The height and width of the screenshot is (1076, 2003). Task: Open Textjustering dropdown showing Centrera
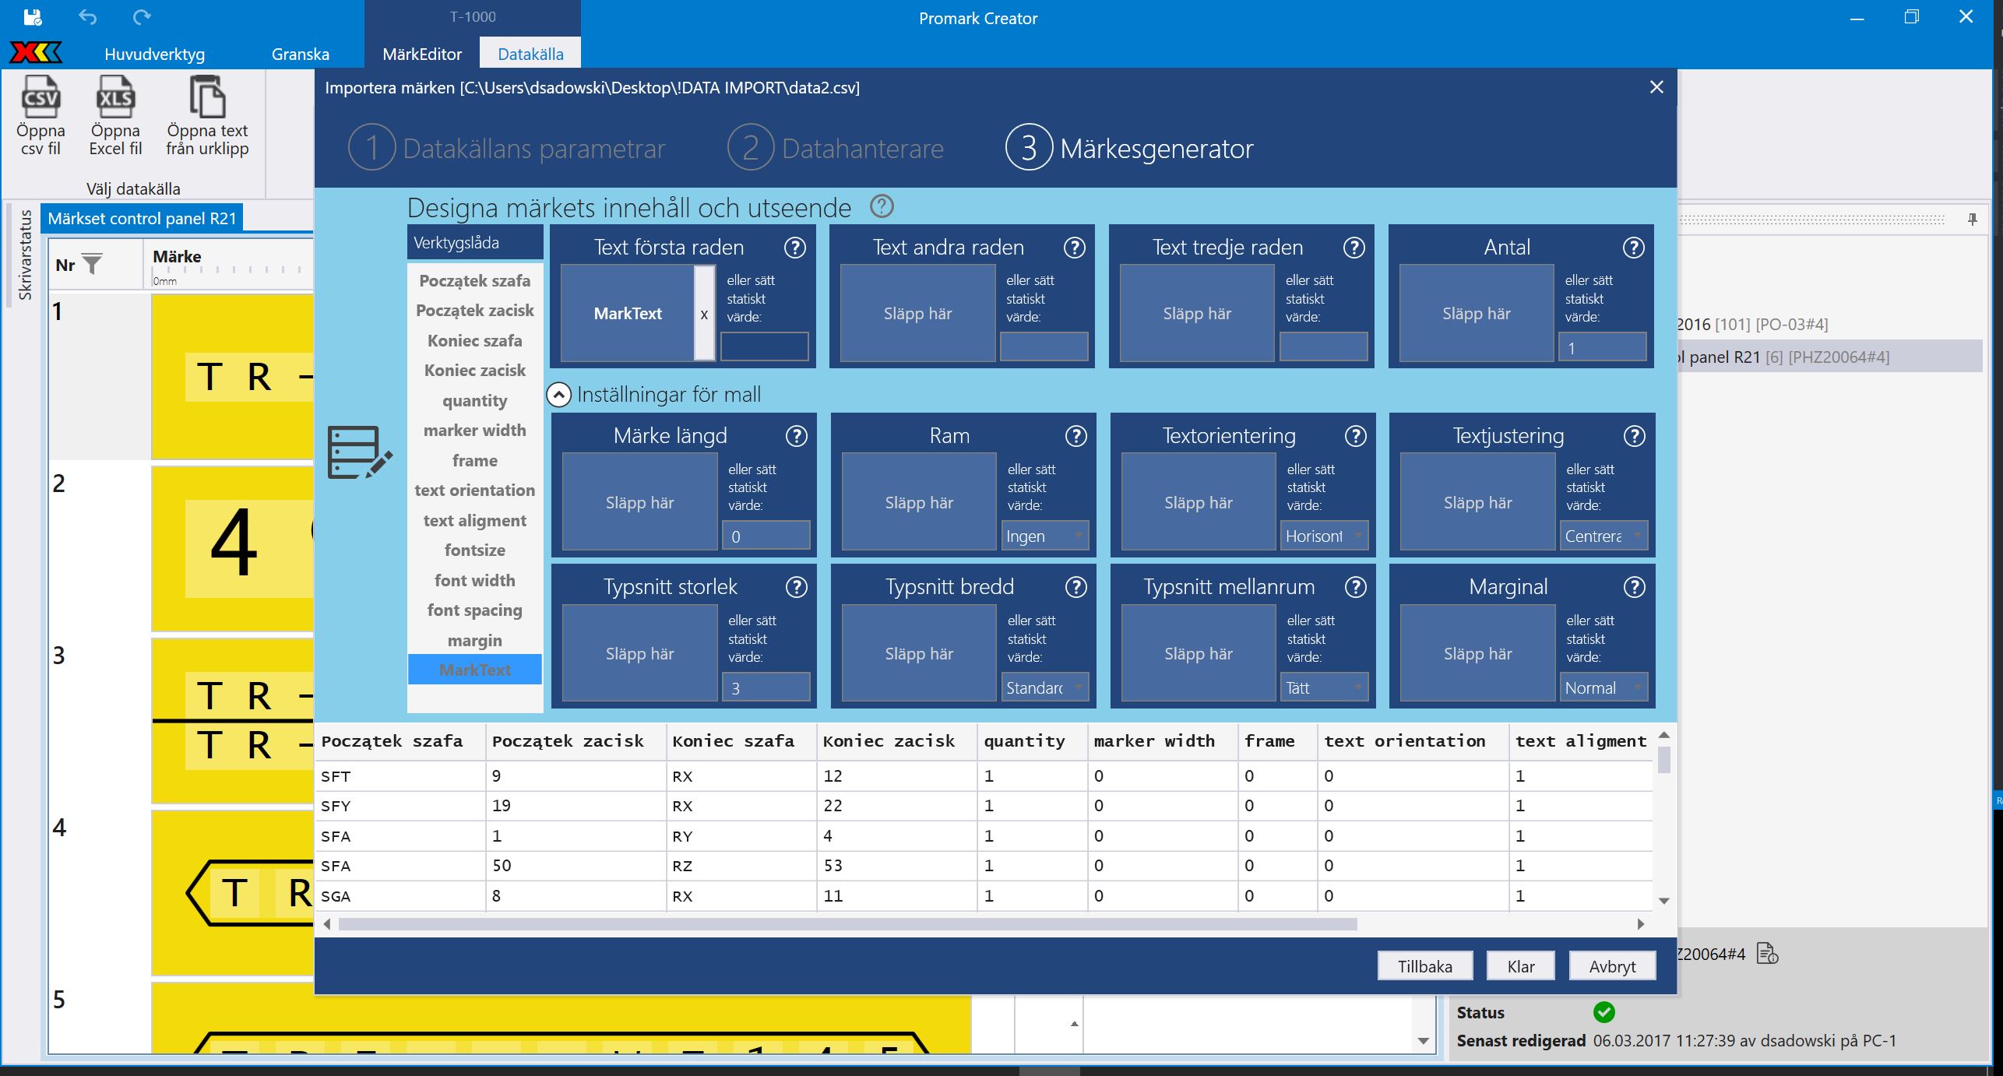pyautogui.click(x=1603, y=536)
